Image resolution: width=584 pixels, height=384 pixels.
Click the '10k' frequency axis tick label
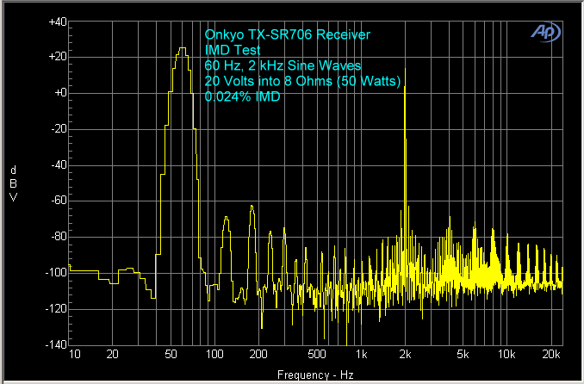pos(506,354)
